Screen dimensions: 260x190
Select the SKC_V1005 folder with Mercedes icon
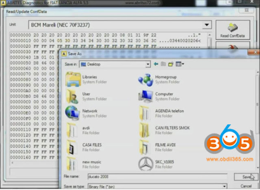pyautogui.click(x=156, y=164)
